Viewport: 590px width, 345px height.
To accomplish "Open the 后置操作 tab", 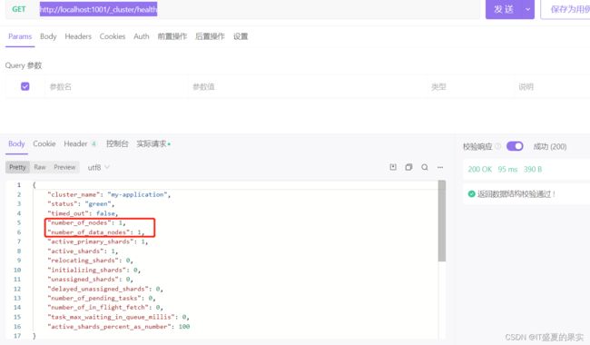I will pos(210,36).
